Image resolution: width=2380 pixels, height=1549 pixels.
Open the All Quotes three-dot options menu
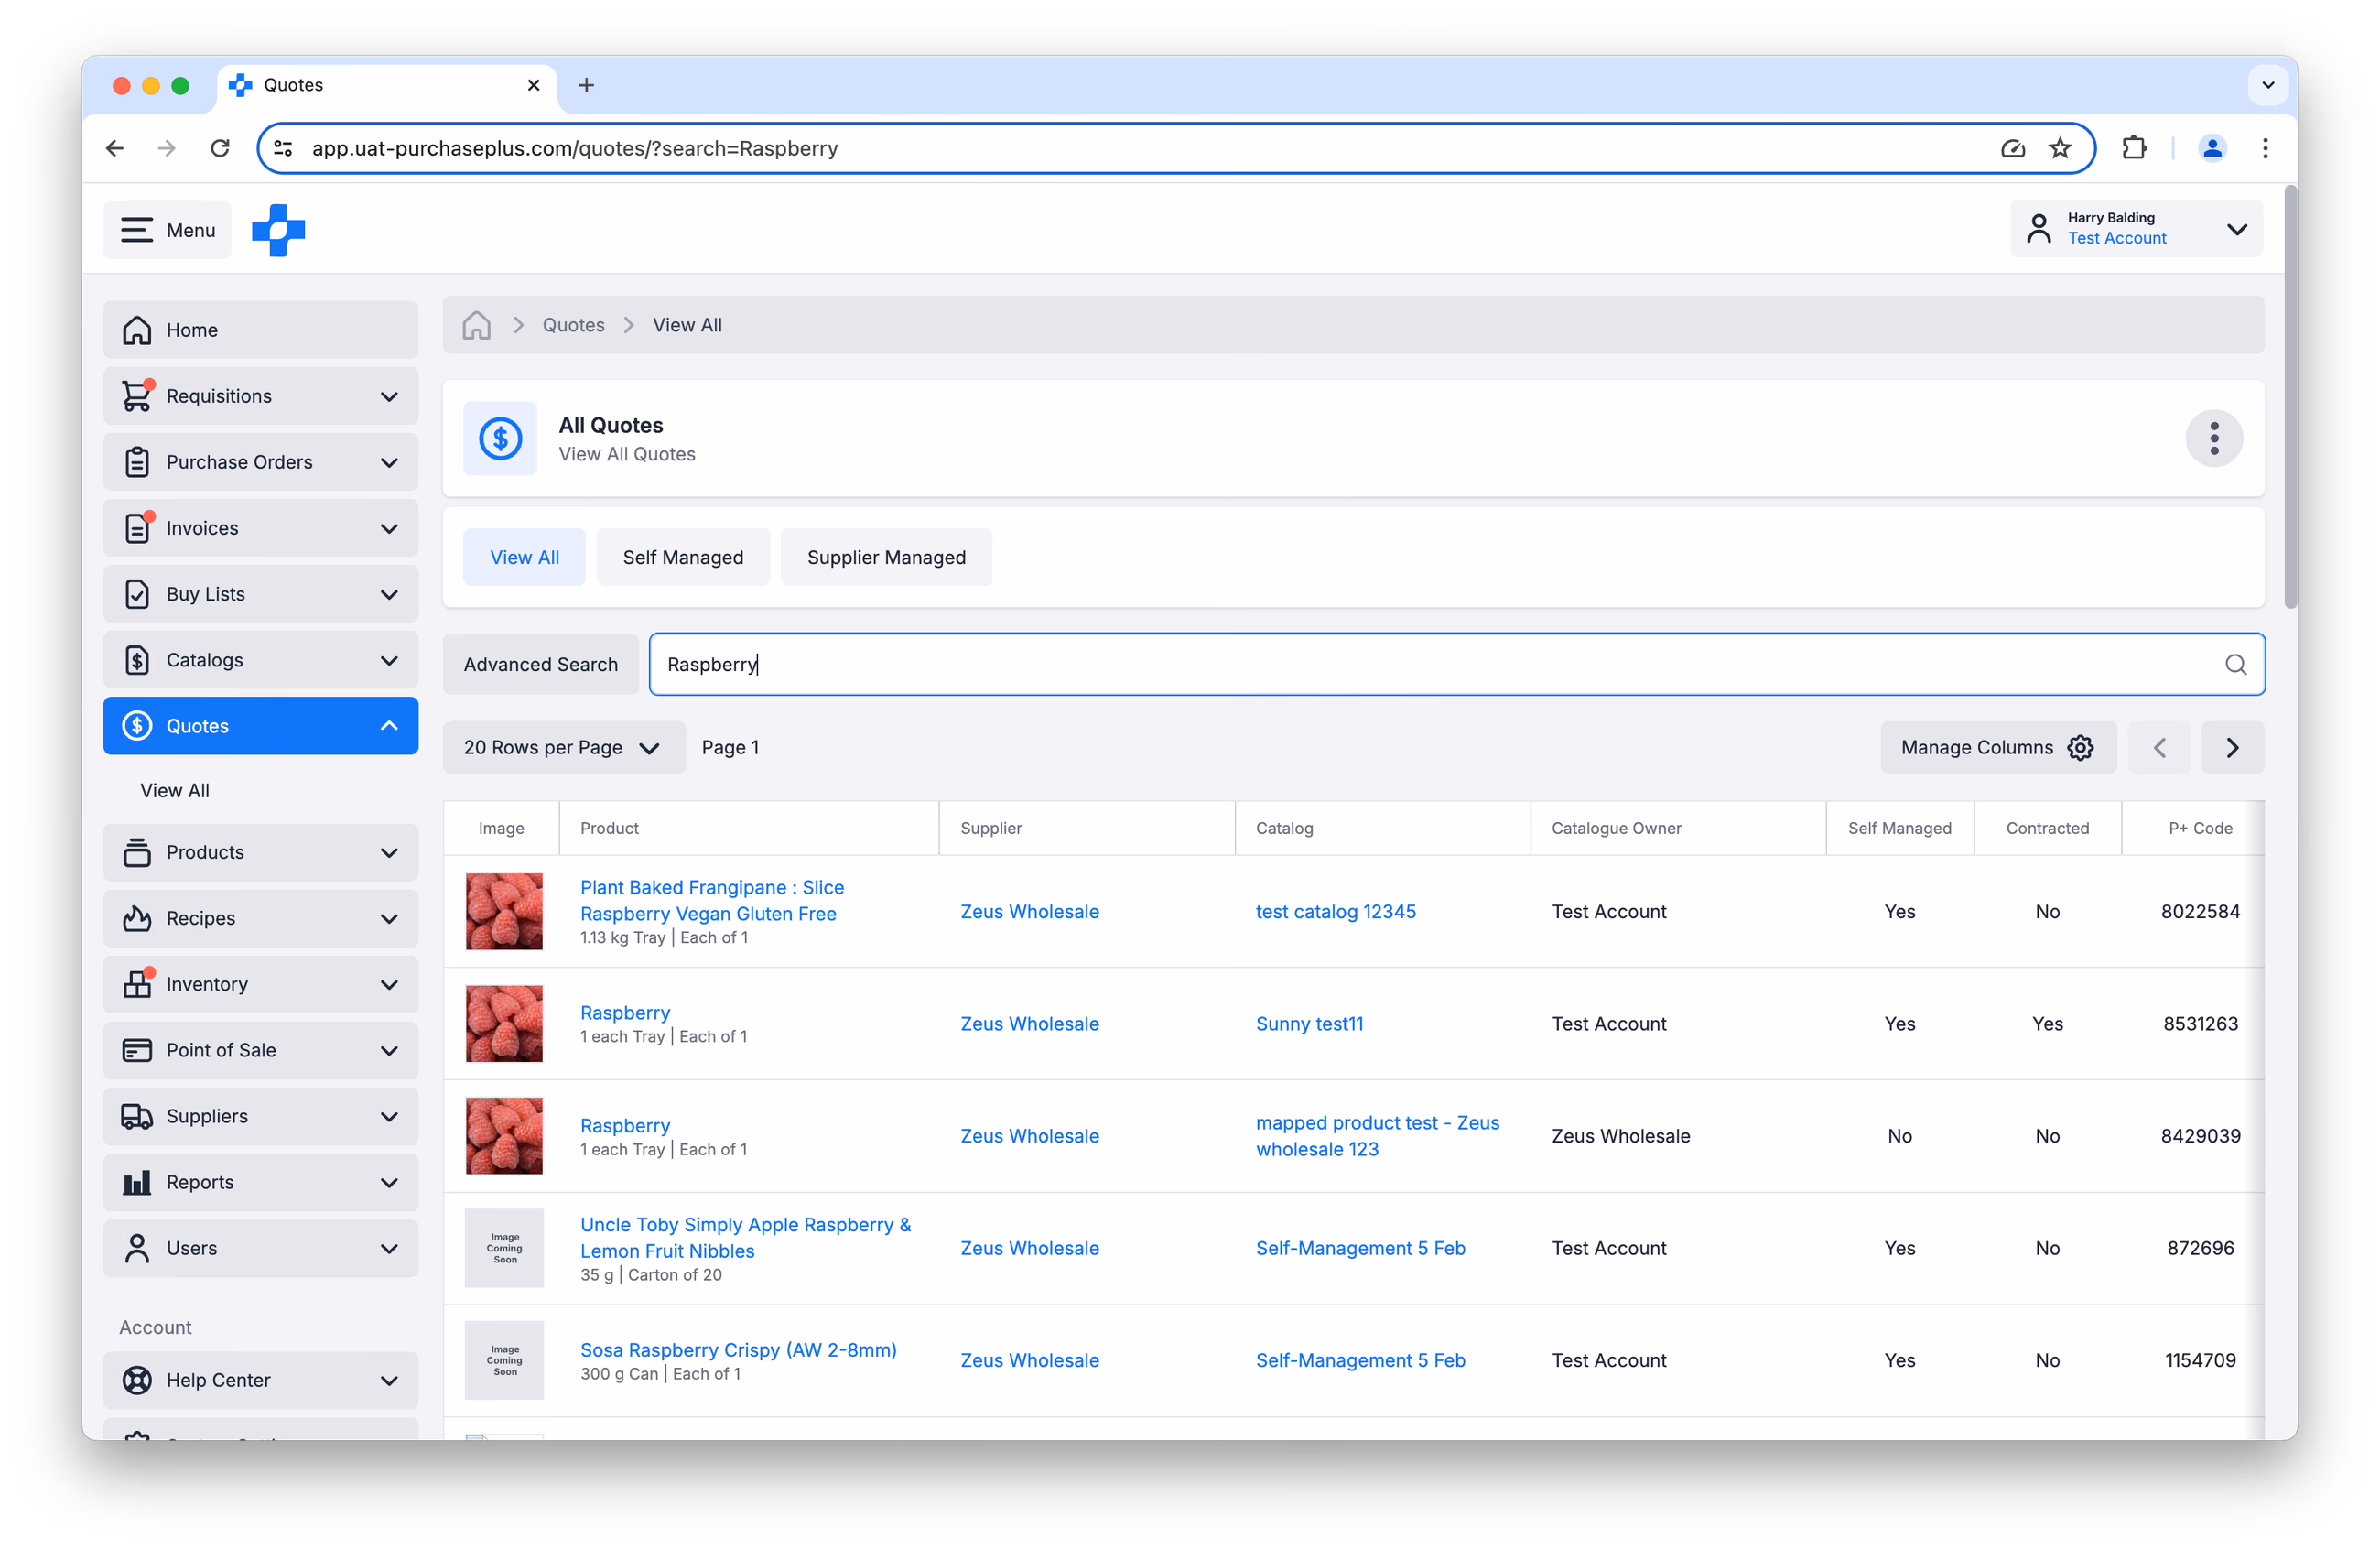click(x=2214, y=438)
